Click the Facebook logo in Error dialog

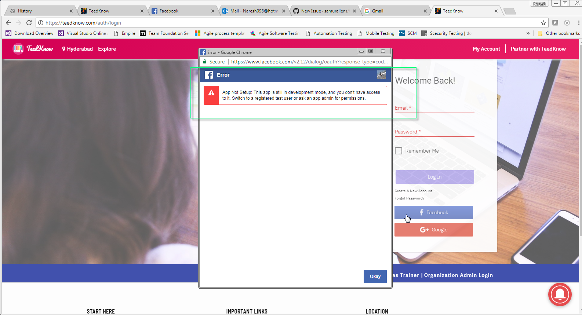[209, 75]
